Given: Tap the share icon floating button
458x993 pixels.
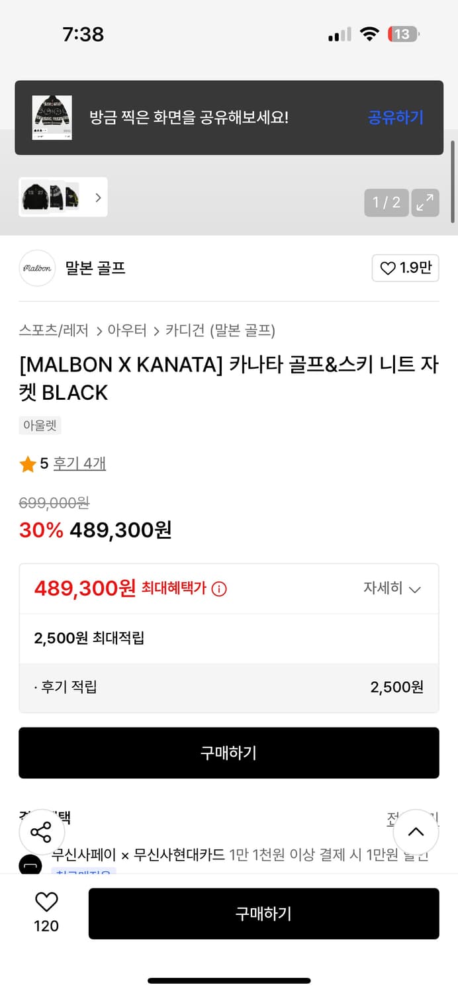Looking at the screenshot, I should pos(41,832).
